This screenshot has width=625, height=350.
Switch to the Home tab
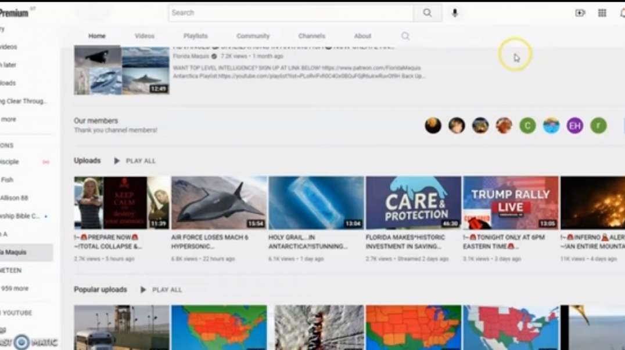pos(97,36)
